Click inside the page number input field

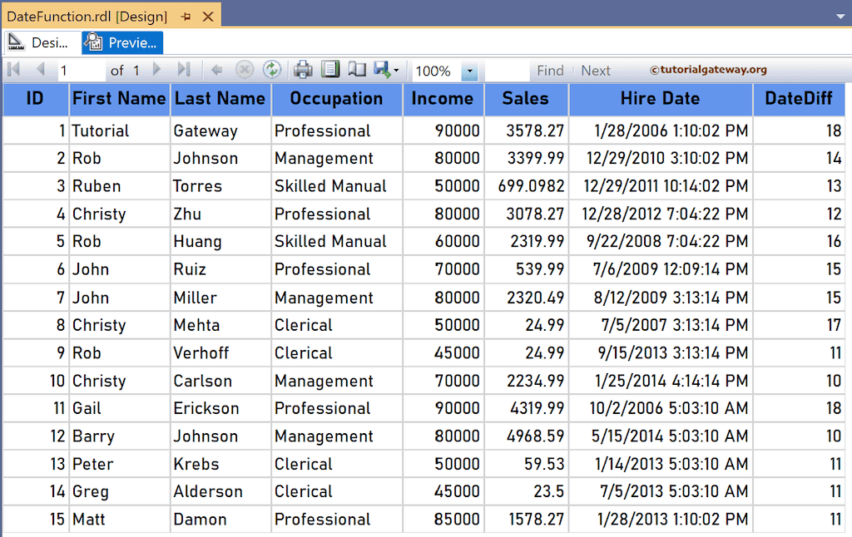[83, 71]
